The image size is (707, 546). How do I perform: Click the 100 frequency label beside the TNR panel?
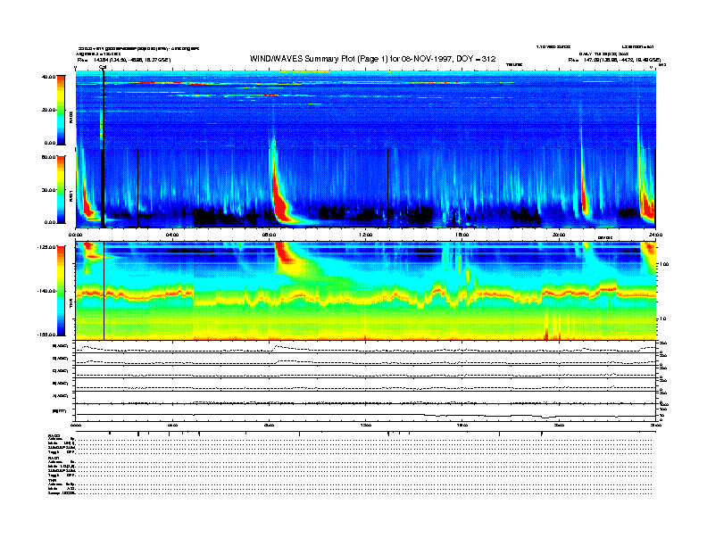(x=664, y=264)
